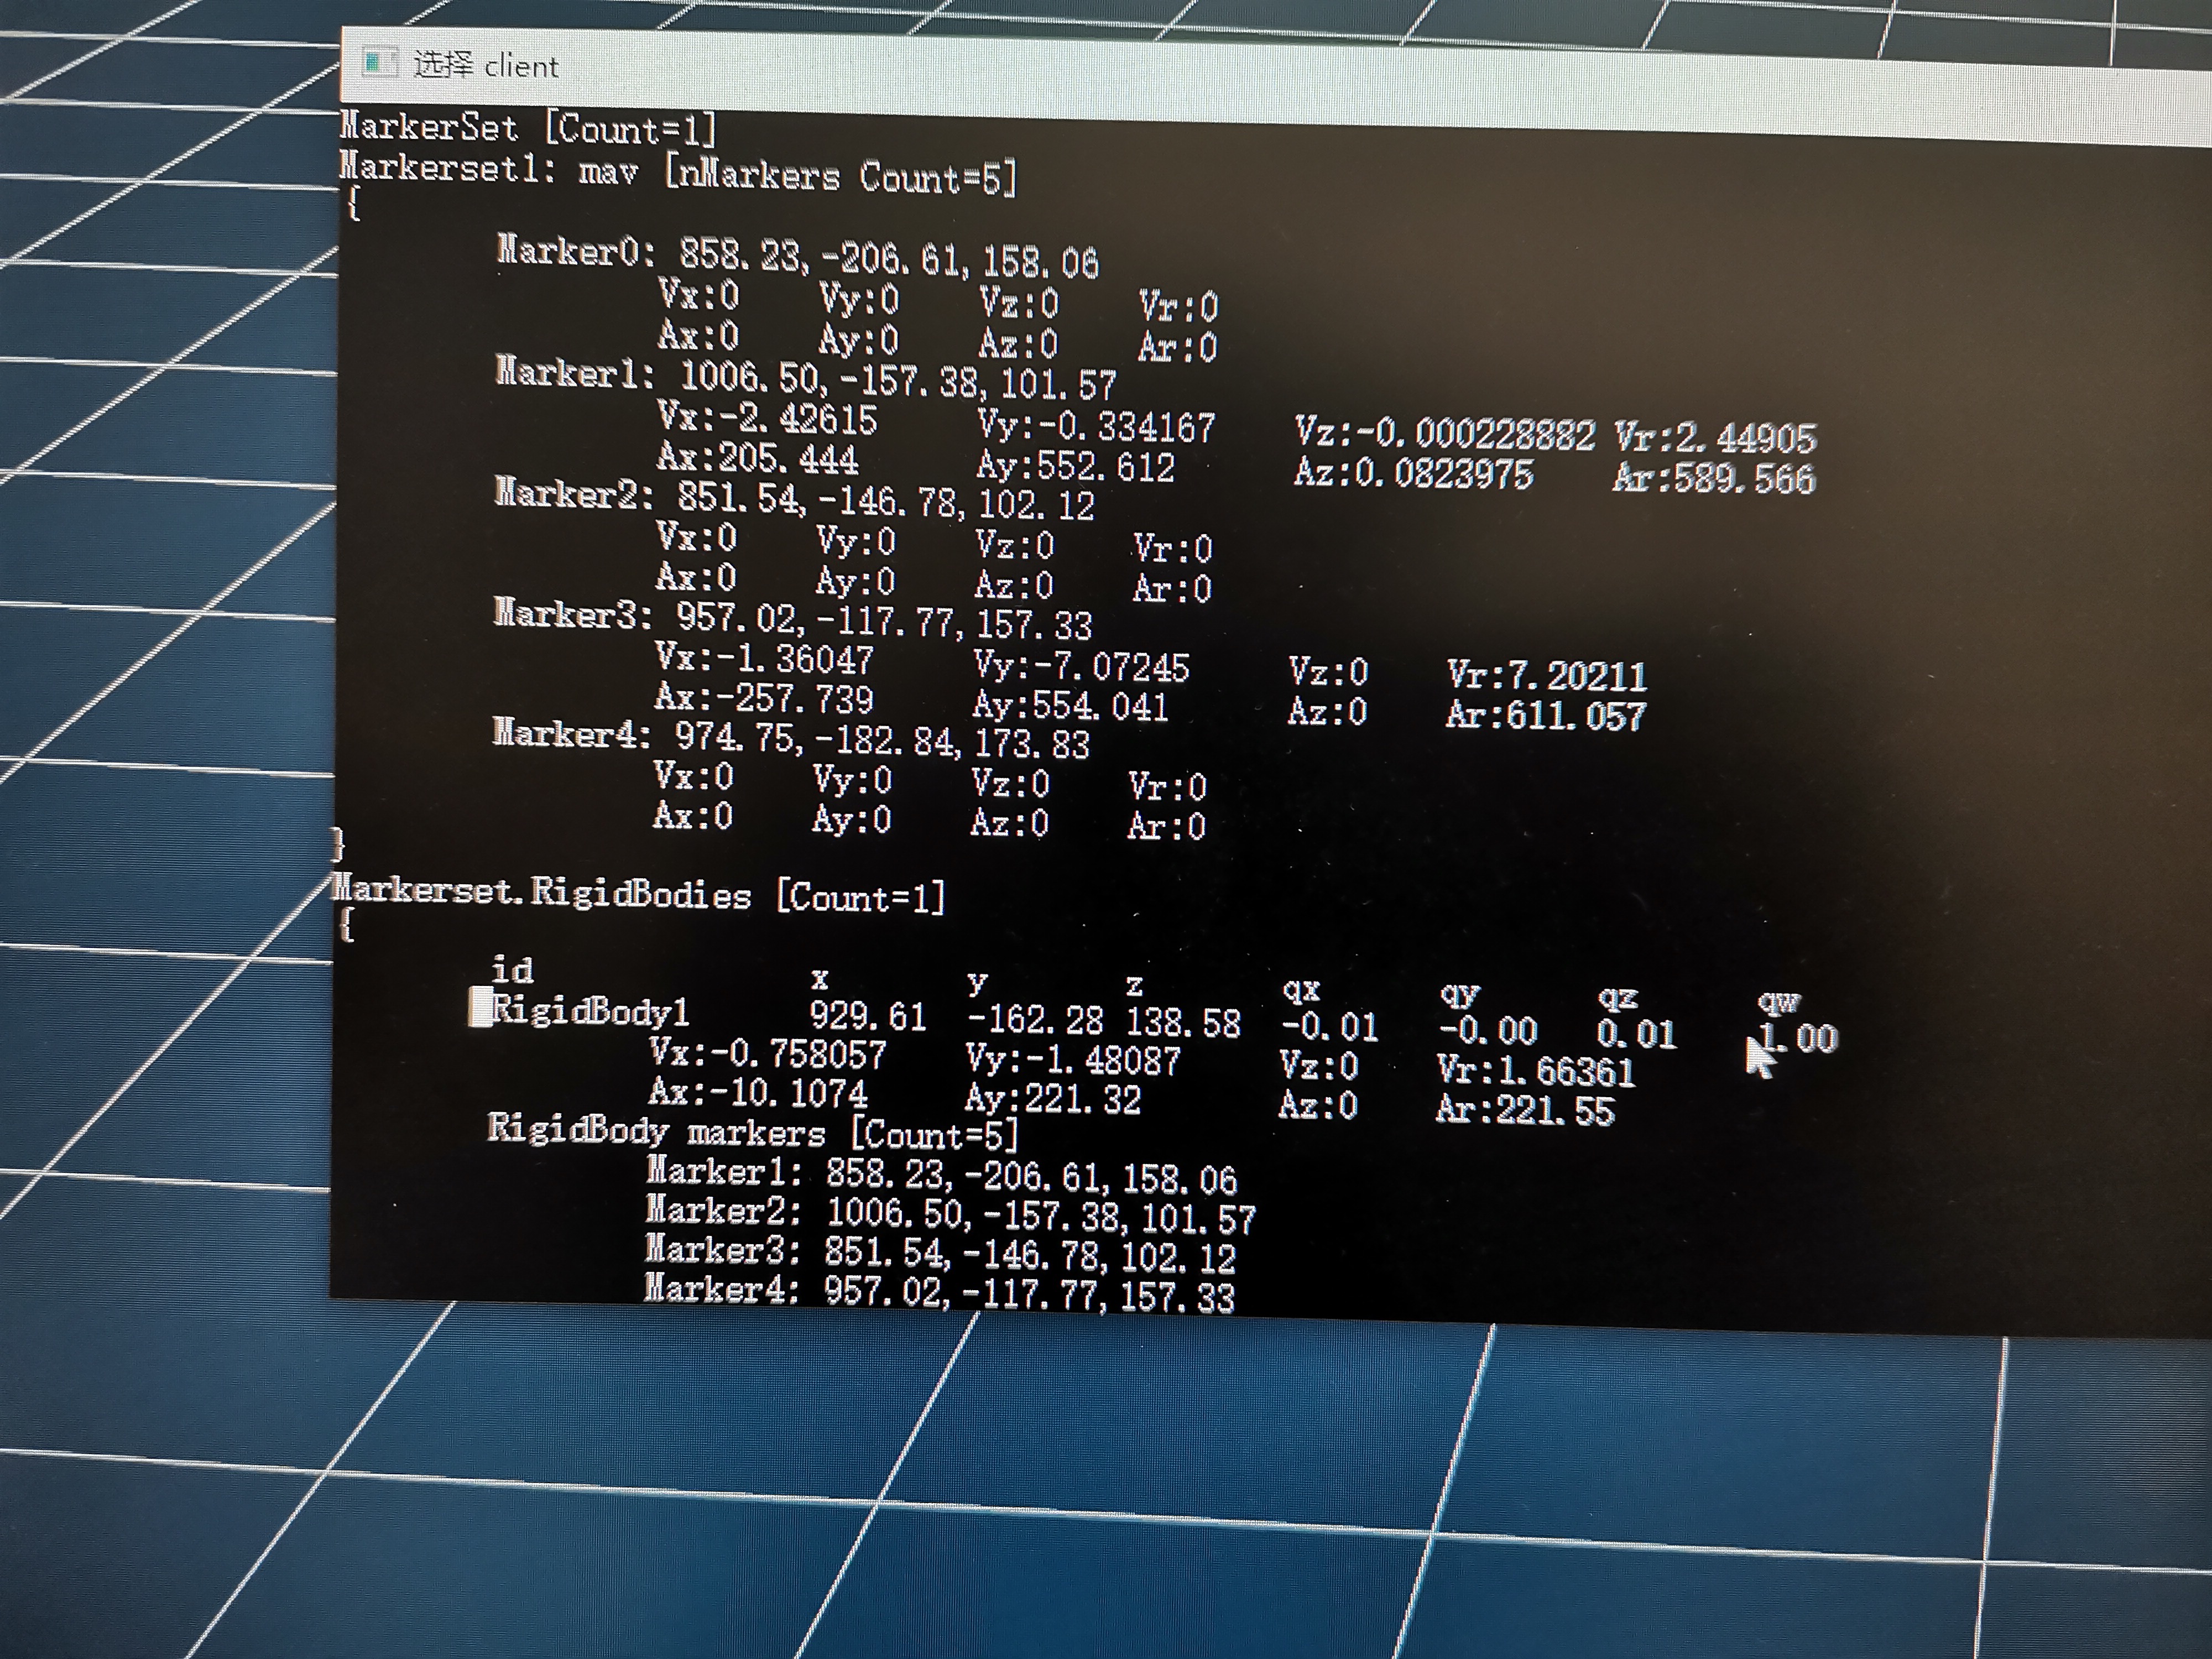The image size is (2212, 1659).
Task: Click the Vy:-7.07245 value under Marker3
Action: click(1081, 666)
